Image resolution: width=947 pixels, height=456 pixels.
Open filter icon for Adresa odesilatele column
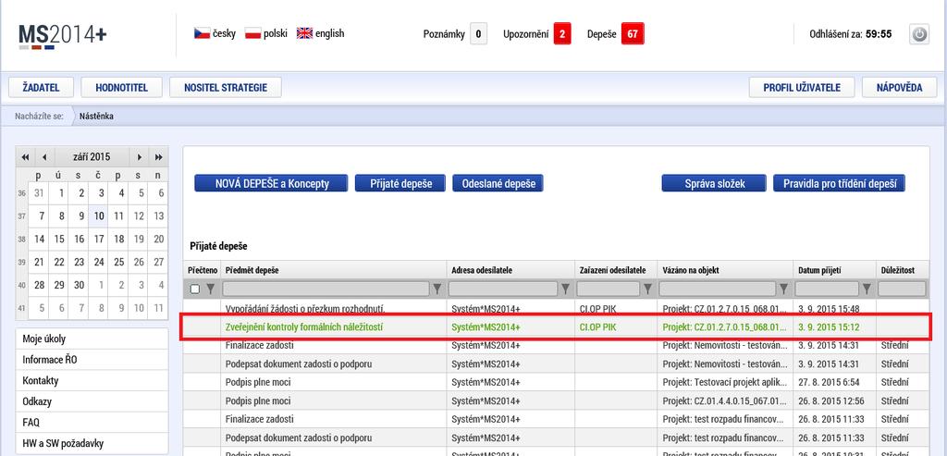pyautogui.click(x=565, y=290)
